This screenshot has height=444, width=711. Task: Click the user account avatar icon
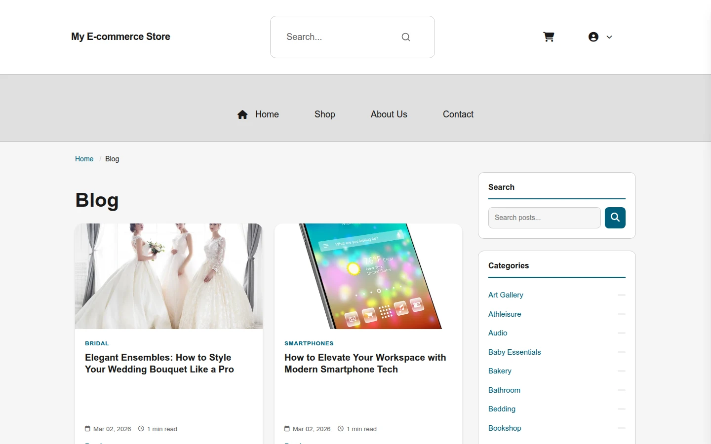pos(593,37)
